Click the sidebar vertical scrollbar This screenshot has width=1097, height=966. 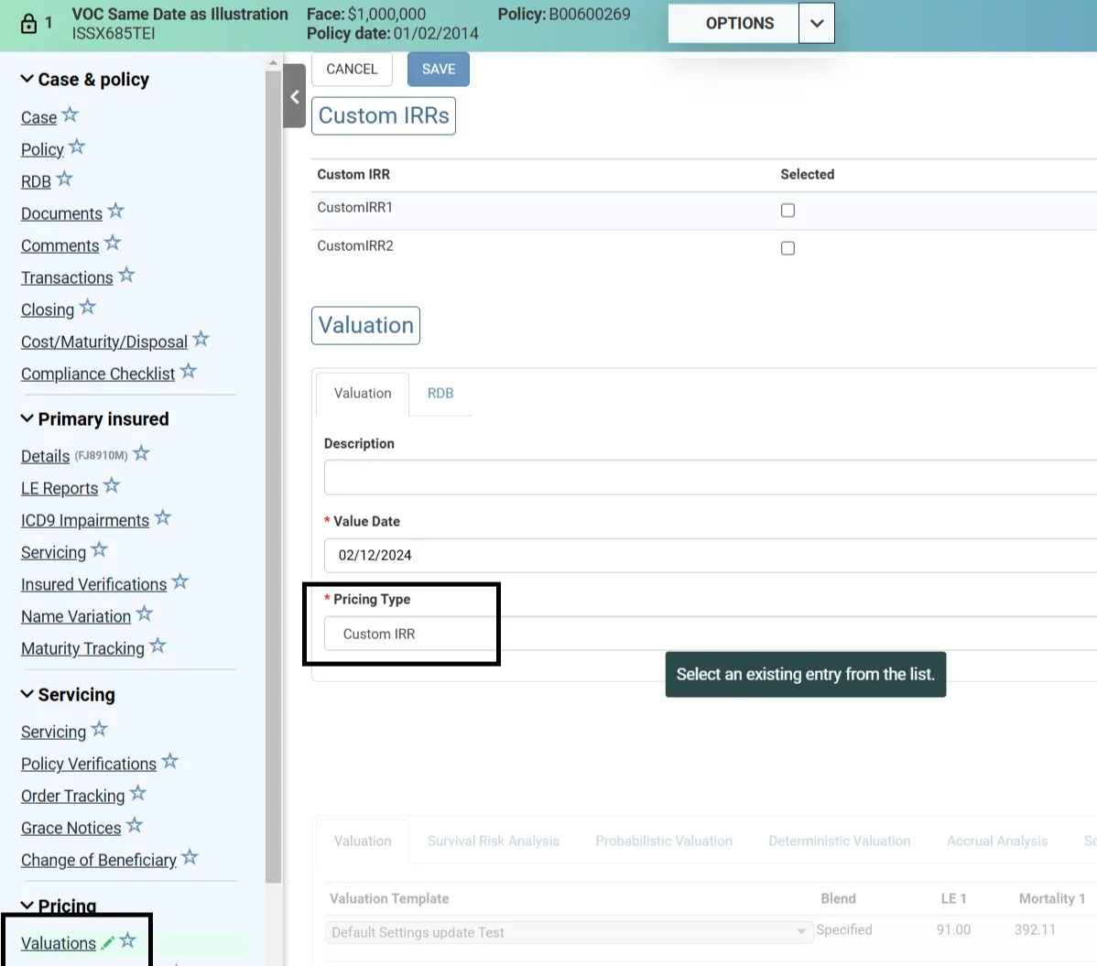coord(273,458)
